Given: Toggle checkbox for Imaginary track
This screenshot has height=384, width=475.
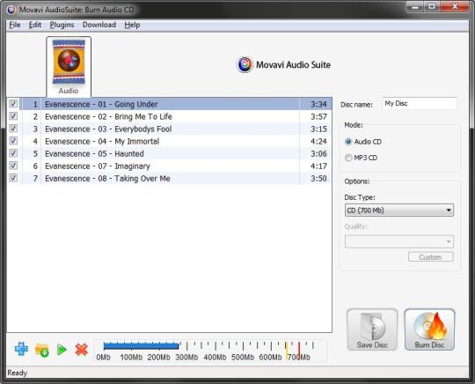Looking at the screenshot, I should [x=13, y=166].
